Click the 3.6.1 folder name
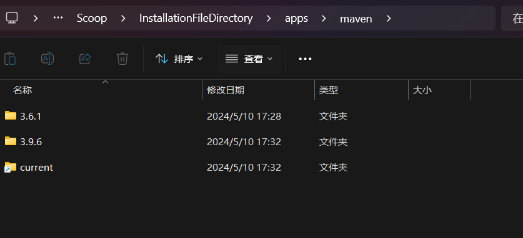 31,117
